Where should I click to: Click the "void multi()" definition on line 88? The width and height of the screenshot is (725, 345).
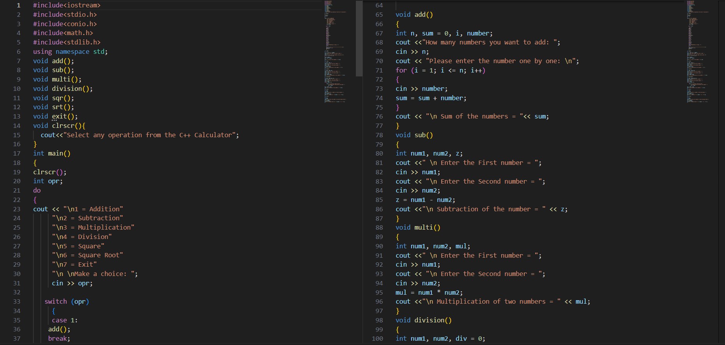point(418,228)
